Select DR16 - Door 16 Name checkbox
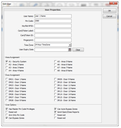121x128 pixels. tap(55, 100)
